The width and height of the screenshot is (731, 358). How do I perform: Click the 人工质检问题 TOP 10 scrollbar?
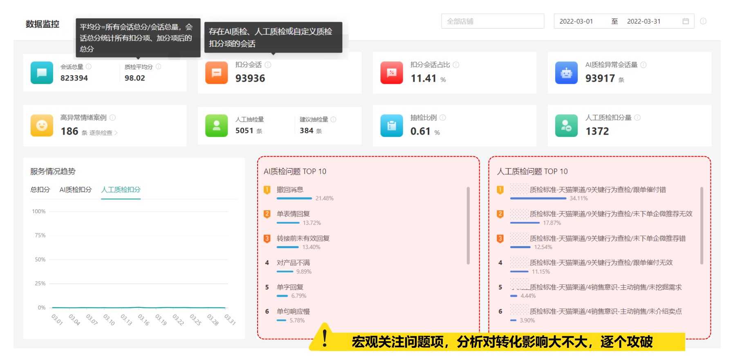[x=702, y=225]
